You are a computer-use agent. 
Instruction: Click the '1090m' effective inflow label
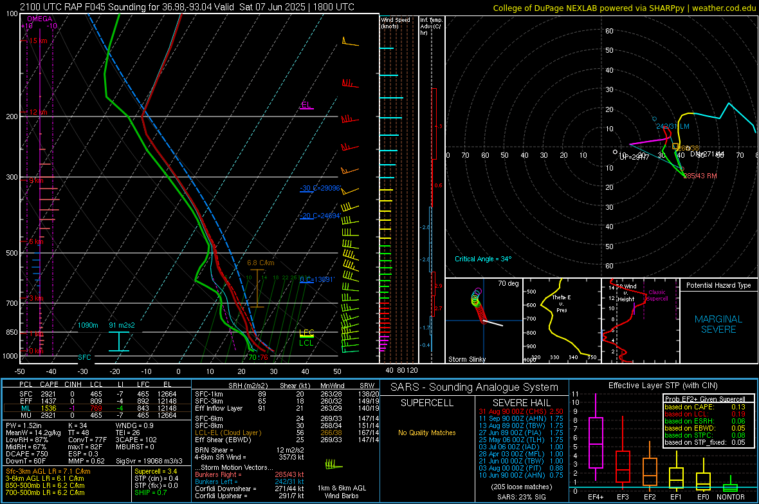[x=88, y=325]
